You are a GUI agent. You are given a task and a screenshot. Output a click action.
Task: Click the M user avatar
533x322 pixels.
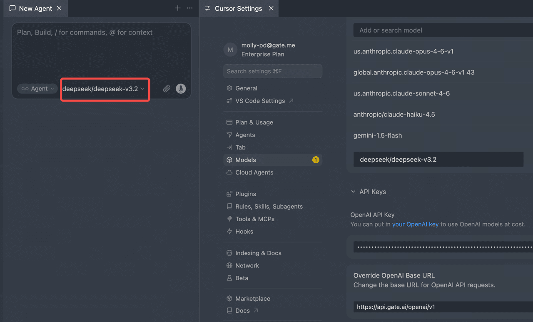click(x=230, y=50)
